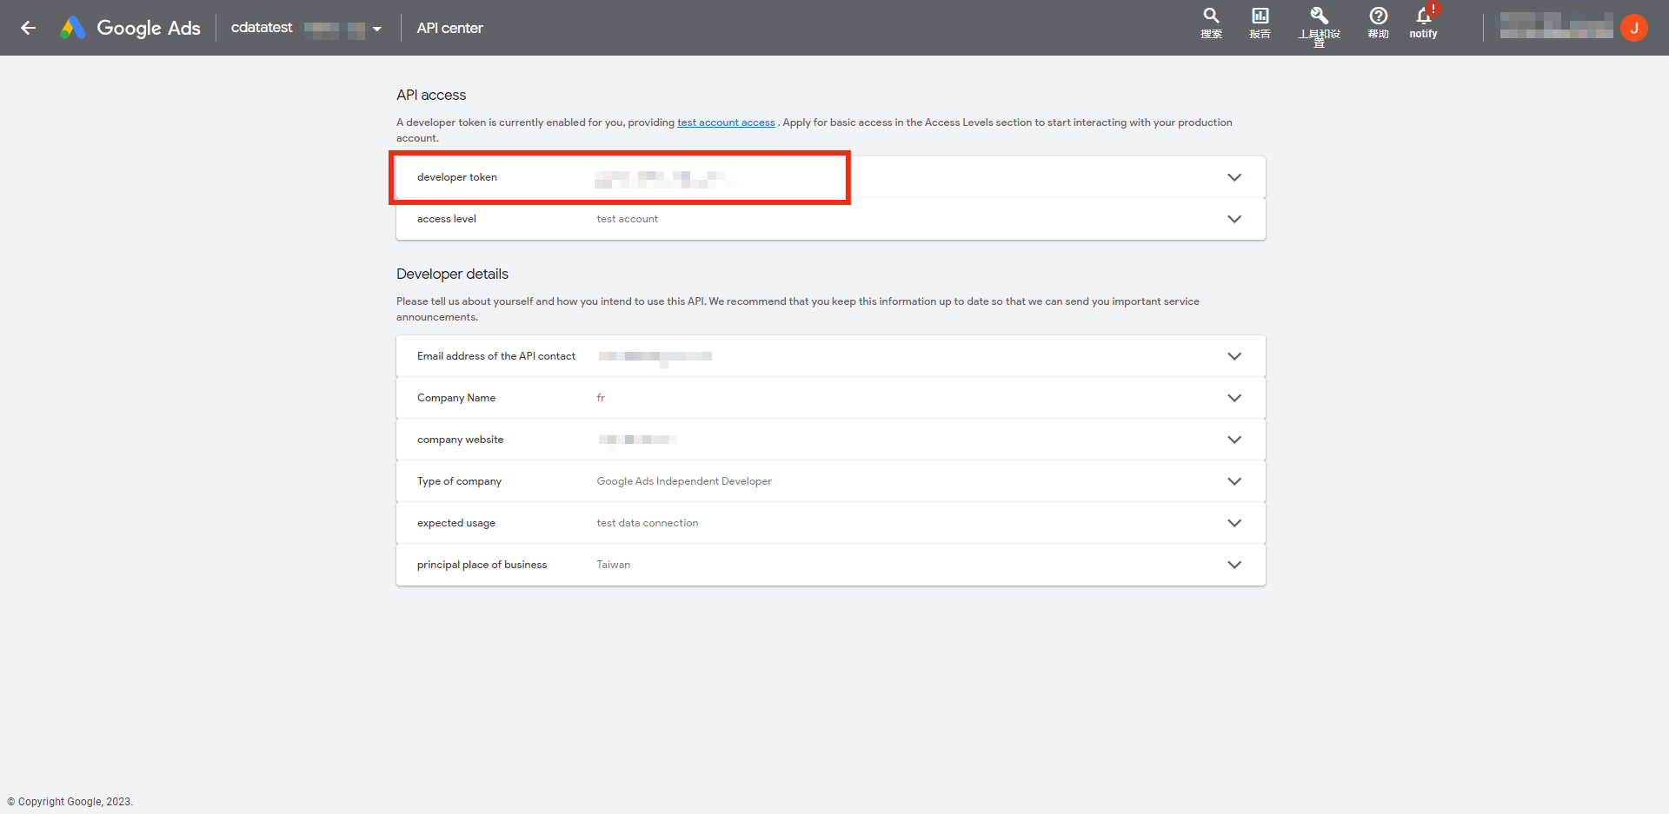Image resolution: width=1669 pixels, height=814 pixels.
Task: Select the API center breadcrumb label
Action: [449, 28]
